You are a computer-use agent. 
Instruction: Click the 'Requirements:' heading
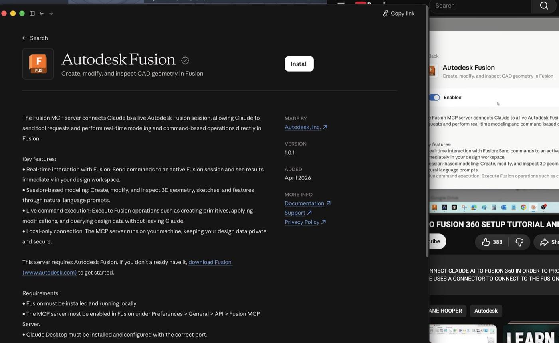41,293
